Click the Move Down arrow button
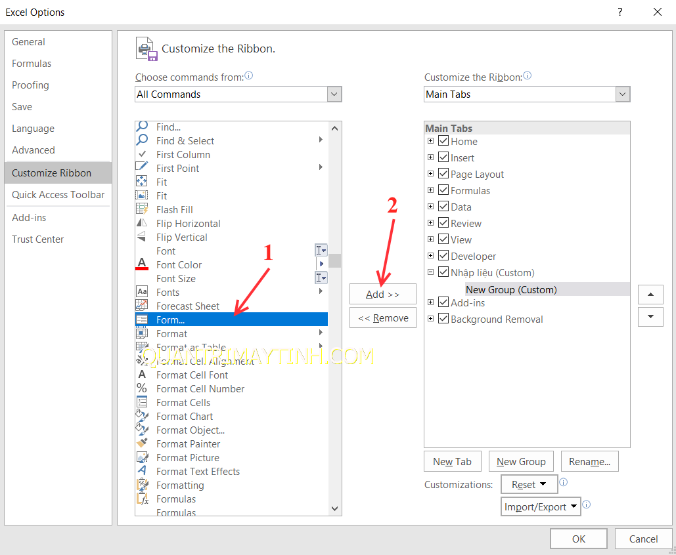The image size is (676, 555). click(x=650, y=316)
